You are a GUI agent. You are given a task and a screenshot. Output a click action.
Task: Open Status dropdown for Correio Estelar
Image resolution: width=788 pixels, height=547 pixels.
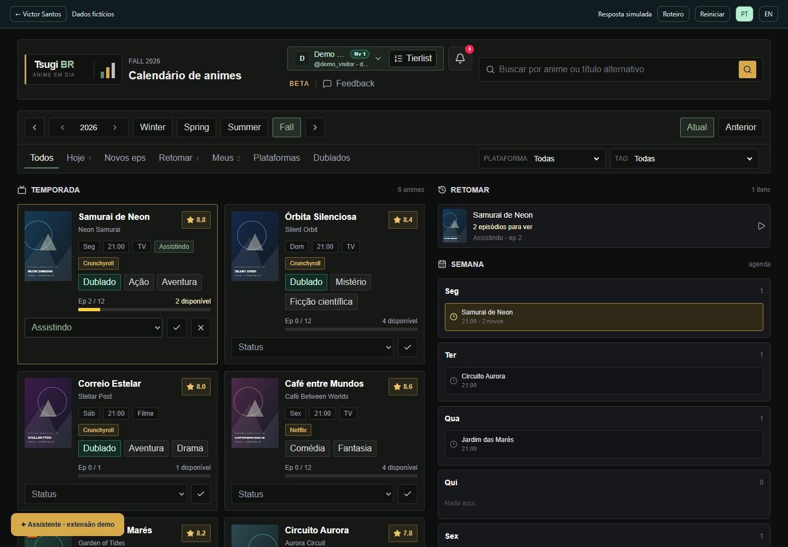[x=106, y=494]
